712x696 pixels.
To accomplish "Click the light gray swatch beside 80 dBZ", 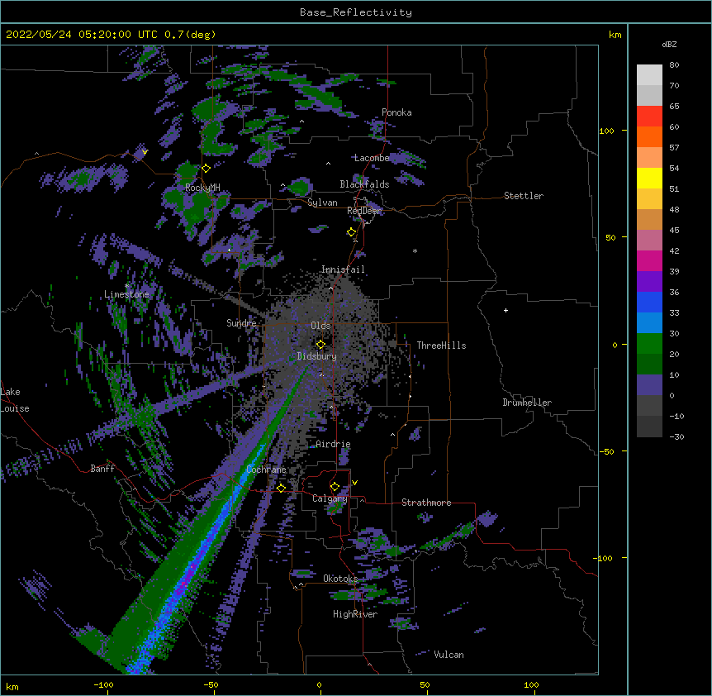I will pyautogui.click(x=649, y=75).
